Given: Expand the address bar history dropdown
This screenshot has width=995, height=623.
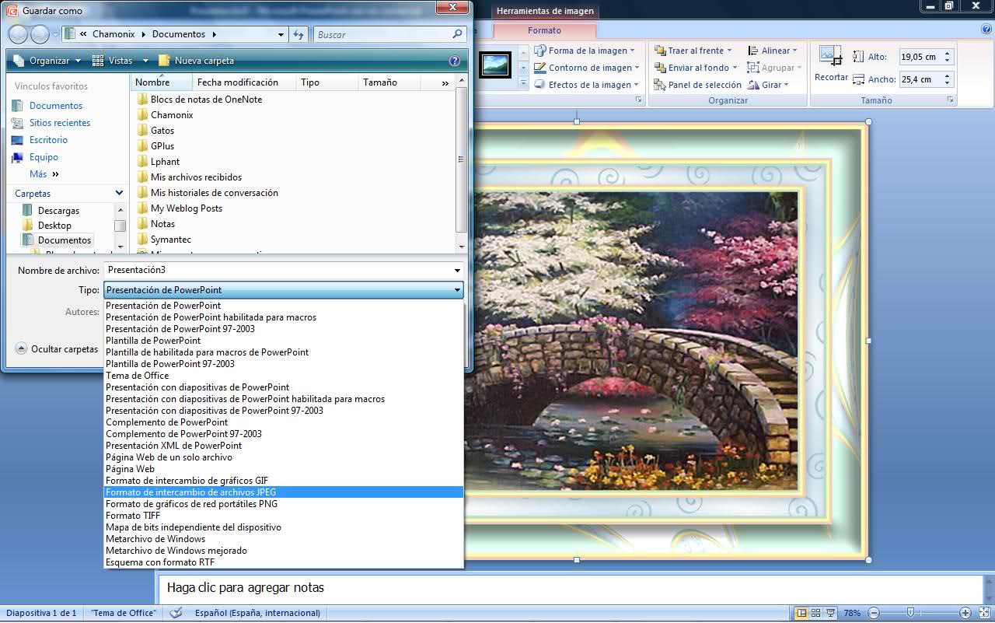Looking at the screenshot, I should (281, 34).
